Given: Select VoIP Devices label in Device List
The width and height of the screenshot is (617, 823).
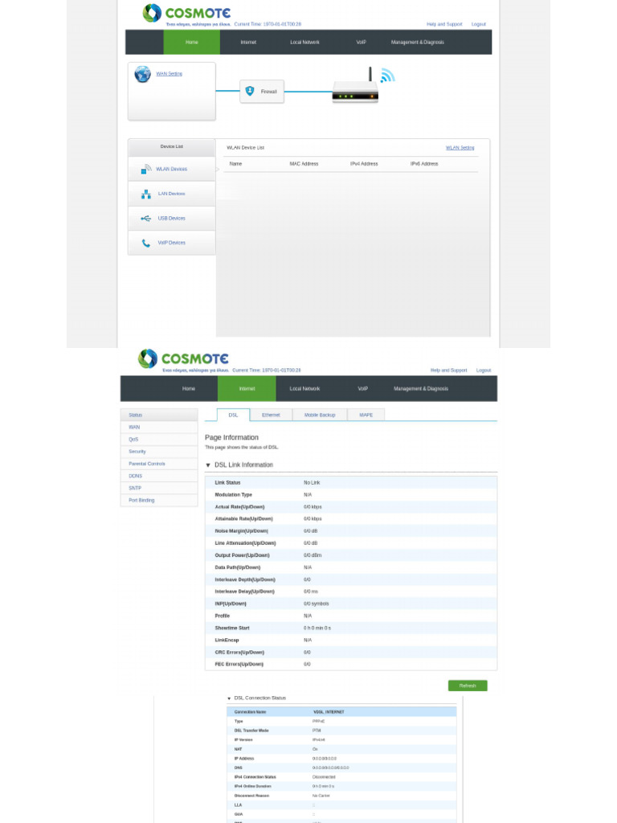Looking at the screenshot, I should [172, 243].
